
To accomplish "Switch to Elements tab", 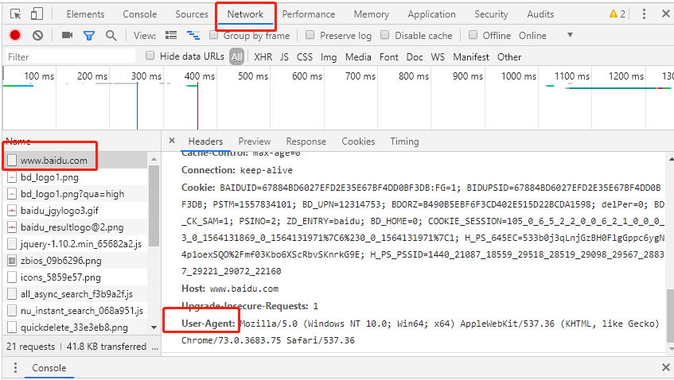I will click(x=85, y=14).
